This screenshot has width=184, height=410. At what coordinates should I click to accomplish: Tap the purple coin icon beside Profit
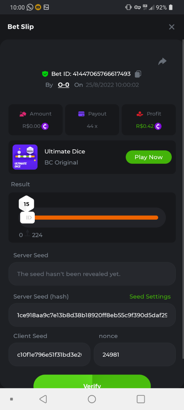[158, 126]
